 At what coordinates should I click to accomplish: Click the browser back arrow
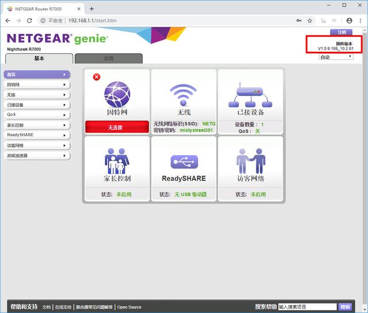coord(7,21)
